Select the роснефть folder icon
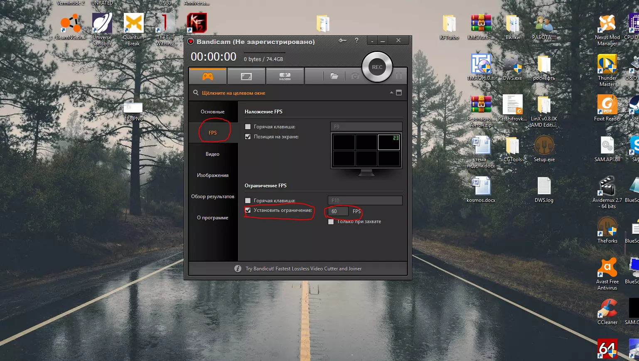639x361 pixels. pyautogui.click(x=544, y=67)
